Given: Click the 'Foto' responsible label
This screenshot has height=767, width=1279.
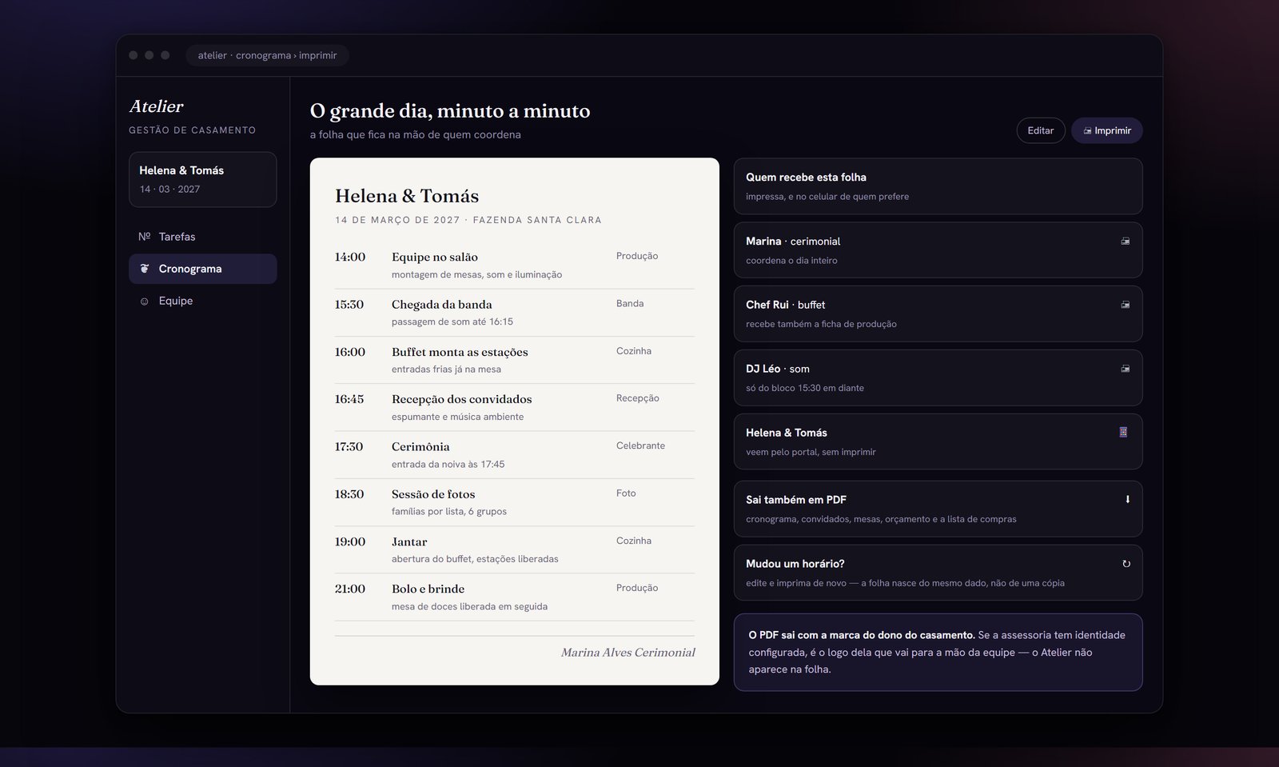Looking at the screenshot, I should coord(626,493).
